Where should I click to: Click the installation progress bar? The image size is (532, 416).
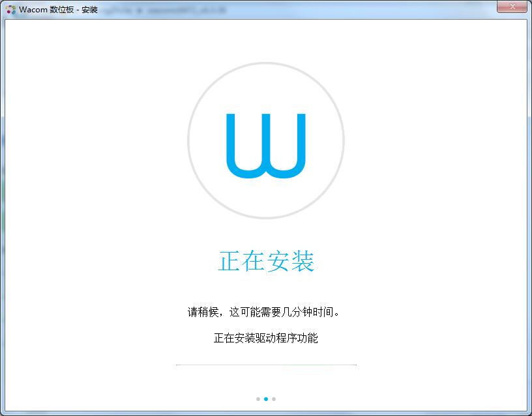(x=266, y=365)
